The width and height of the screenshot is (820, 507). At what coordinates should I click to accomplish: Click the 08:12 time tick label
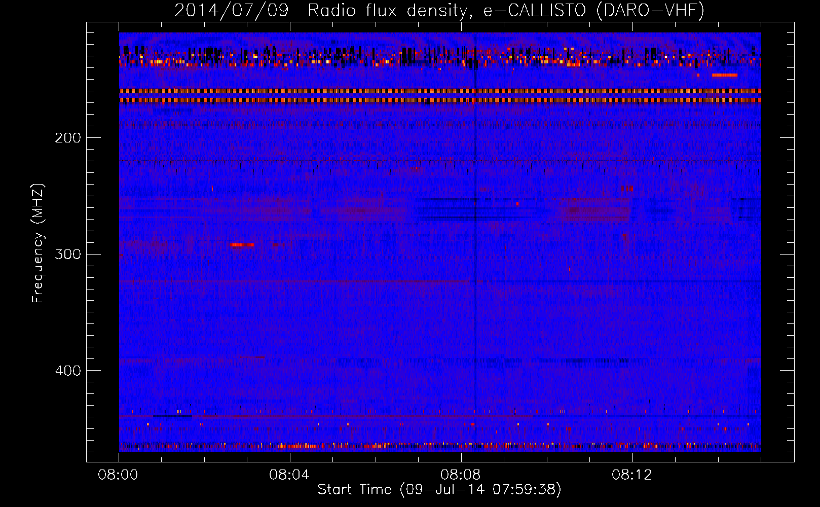632,475
